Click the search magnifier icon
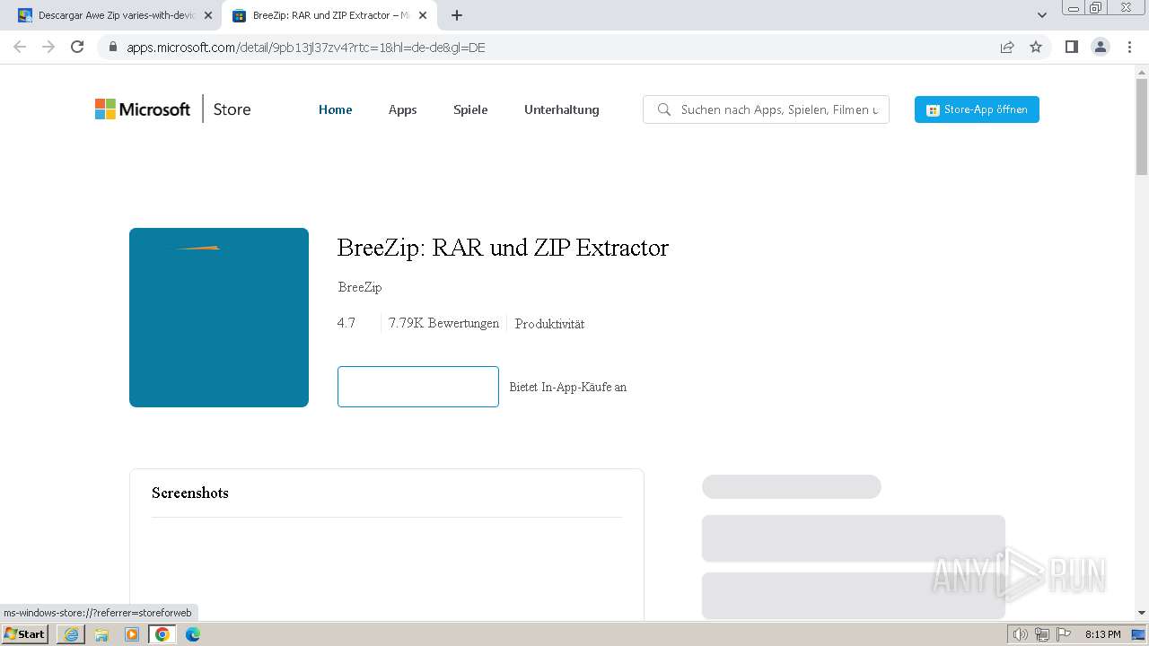The image size is (1149, 646). (x=664, y=109)
